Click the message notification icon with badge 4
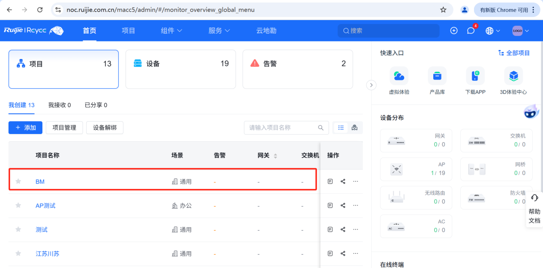The image size is (543, 268). 471,30
